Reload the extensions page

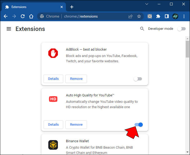point(23,16)
